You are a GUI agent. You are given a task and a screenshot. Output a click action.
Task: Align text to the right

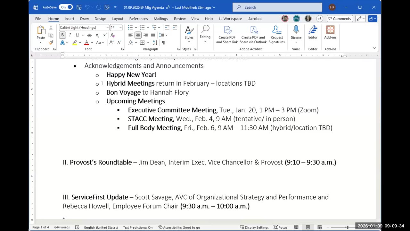145,35
